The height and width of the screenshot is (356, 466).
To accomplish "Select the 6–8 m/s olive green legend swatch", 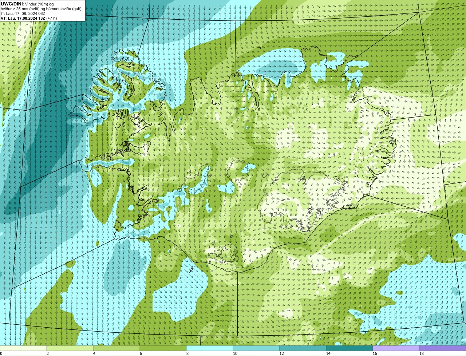I will pyautogui.click(x=163, y=348).
